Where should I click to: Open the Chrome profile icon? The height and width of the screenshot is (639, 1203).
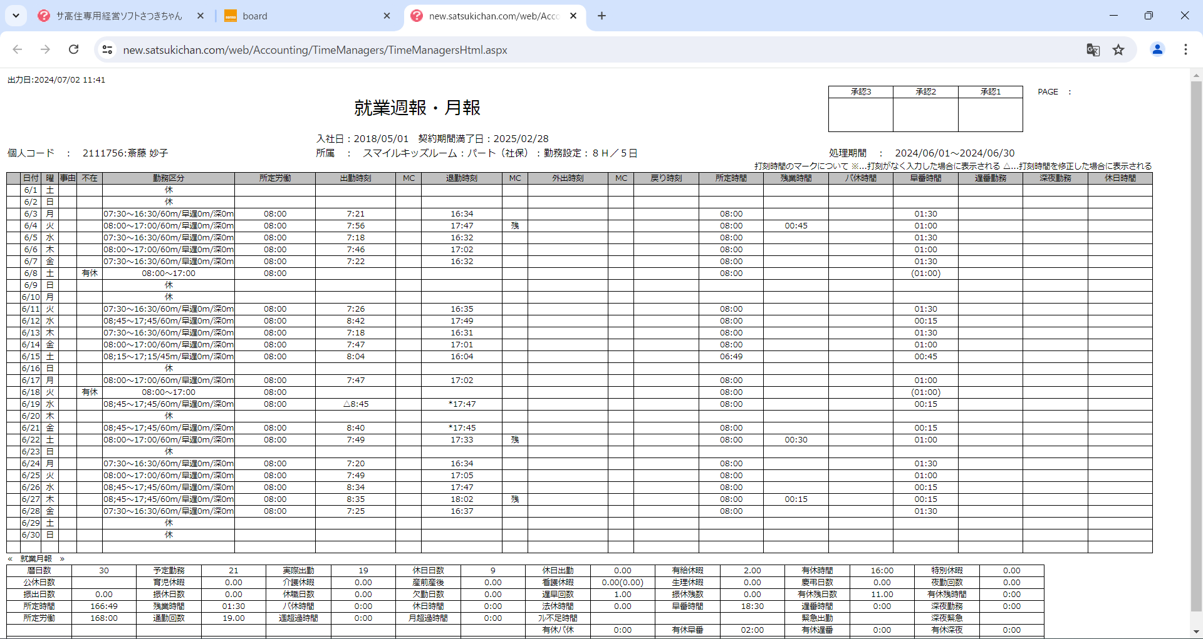click(1157, 49)
